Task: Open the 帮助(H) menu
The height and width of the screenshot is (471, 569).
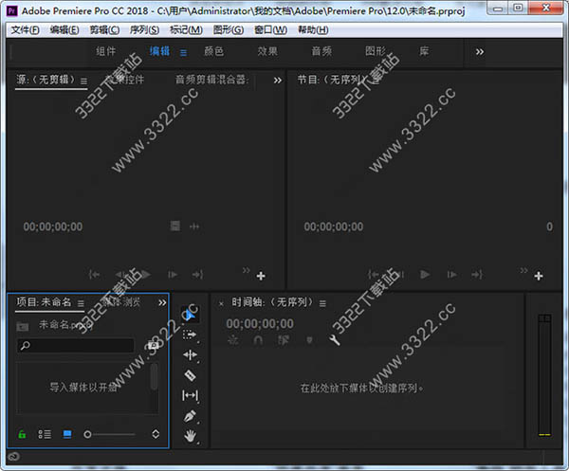Action: [313, 29]
